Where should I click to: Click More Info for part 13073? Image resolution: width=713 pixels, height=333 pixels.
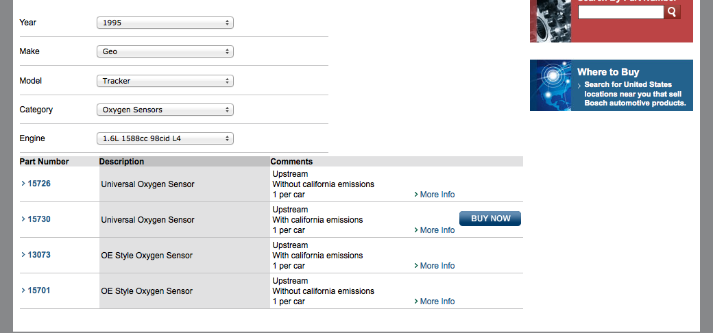click(436, 266)
